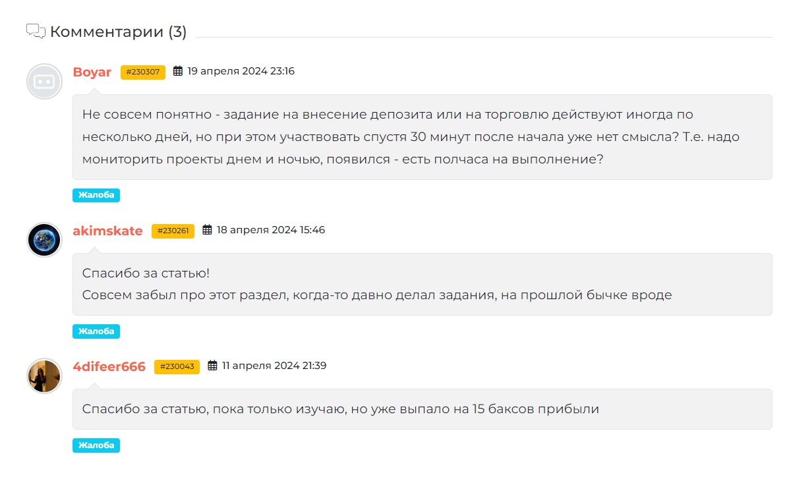Viewport: 789px width, 487px height.
Task: Click the akimskate username link
Action: click(107, 231)
